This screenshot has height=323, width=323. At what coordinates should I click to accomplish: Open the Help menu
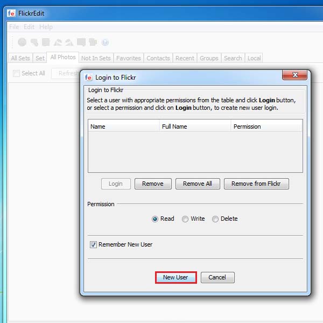46,27
